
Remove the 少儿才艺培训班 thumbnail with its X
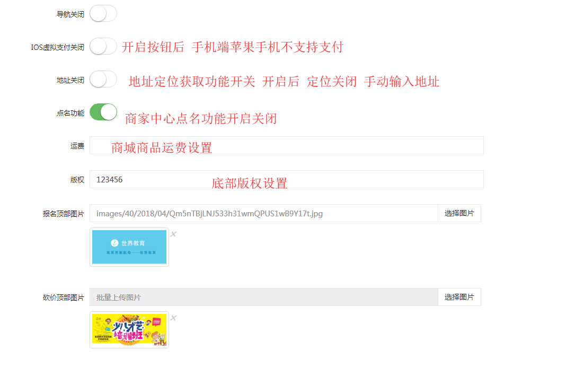click(x=174, y=318)
